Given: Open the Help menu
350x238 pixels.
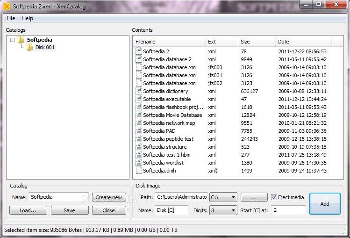Looking at the screenshot, I should 27,18.
